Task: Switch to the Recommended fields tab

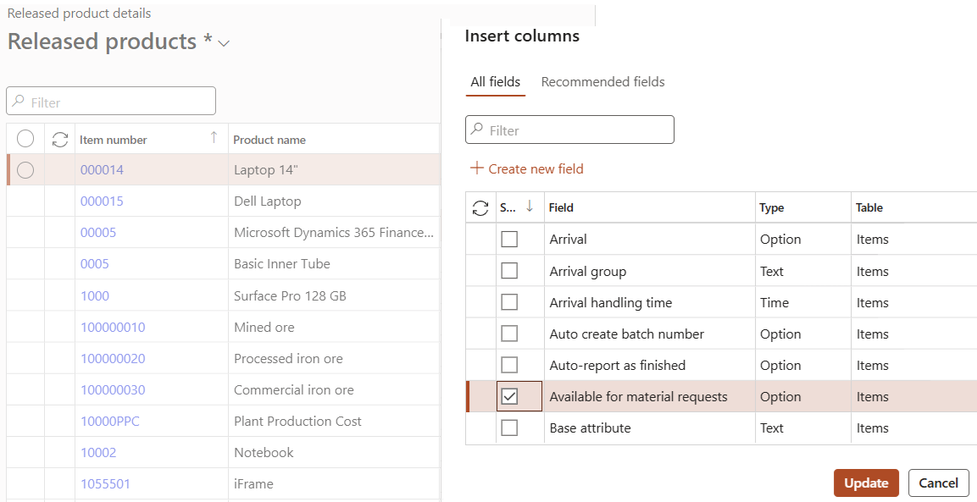Action: tap(602, 82)
